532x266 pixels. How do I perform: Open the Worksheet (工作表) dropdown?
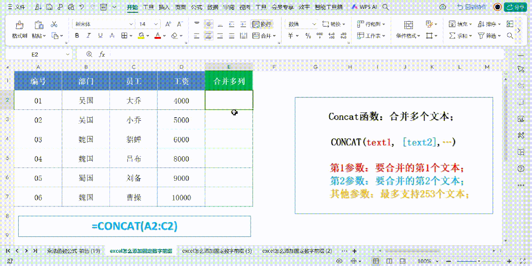point(371,35)
